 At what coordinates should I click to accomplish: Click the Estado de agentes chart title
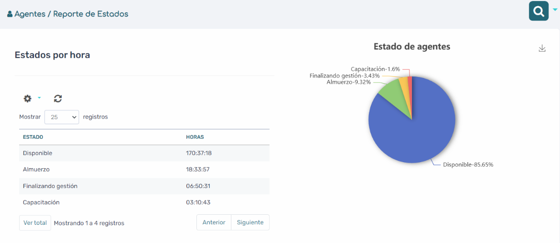click(x=412, y=46)
